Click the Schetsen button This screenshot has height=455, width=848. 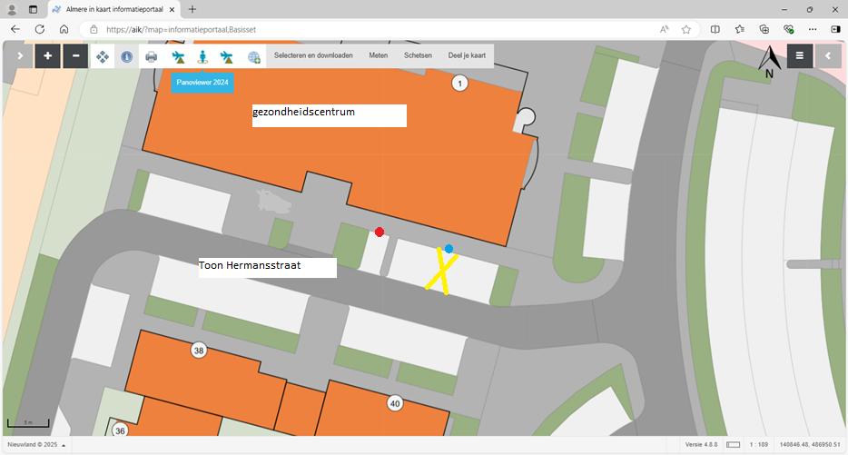(418, 56)
